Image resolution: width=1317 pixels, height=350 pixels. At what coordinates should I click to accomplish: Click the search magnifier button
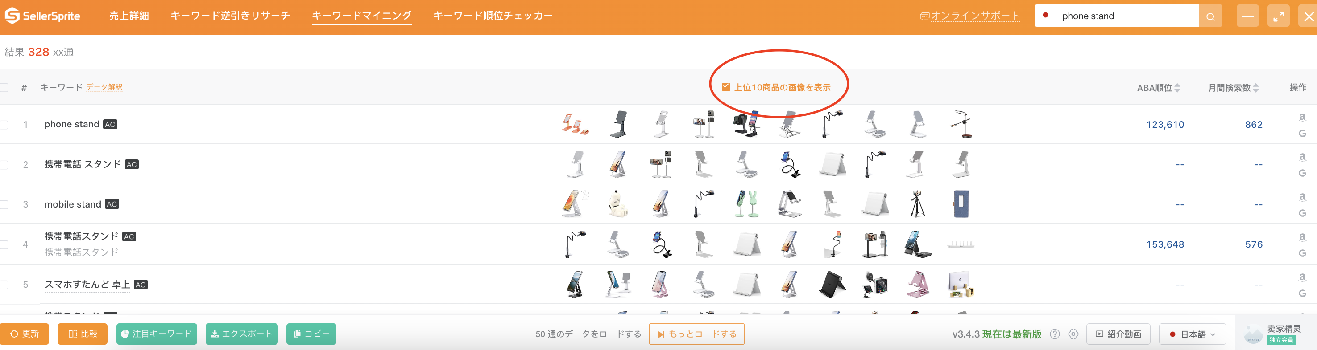(x=1210, y=16)
